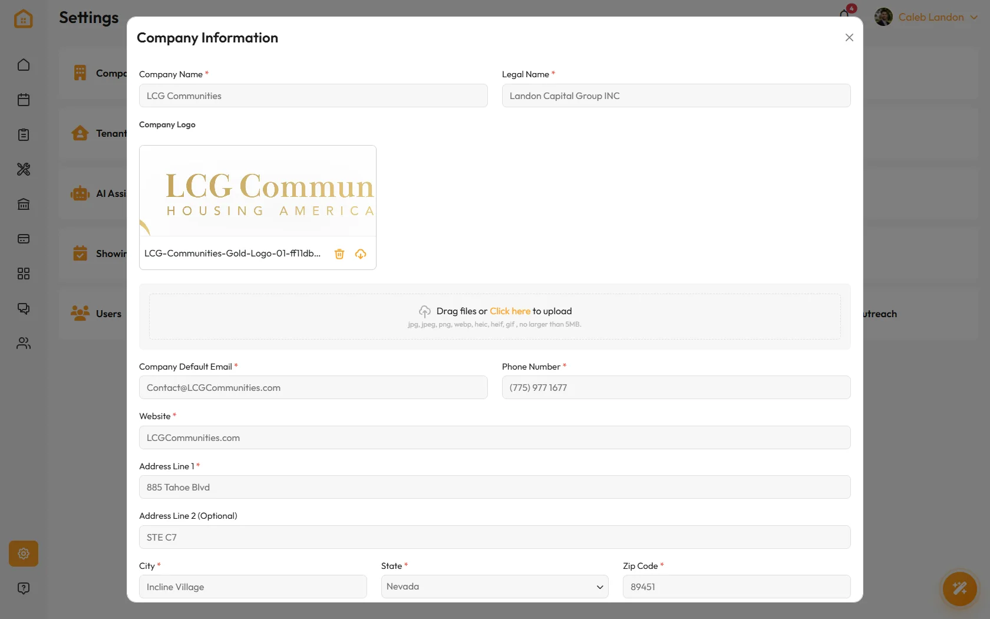
Task: Close the Company Information dialog
Action: 849,38
